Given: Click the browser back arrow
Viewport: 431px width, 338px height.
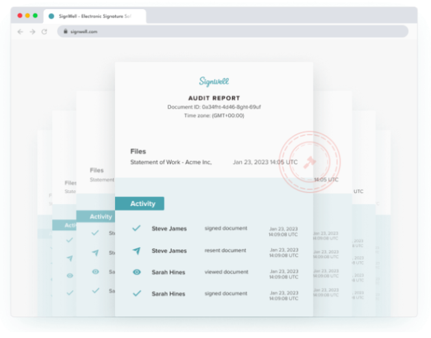Looking at the screenshot, I should point(20,31).
